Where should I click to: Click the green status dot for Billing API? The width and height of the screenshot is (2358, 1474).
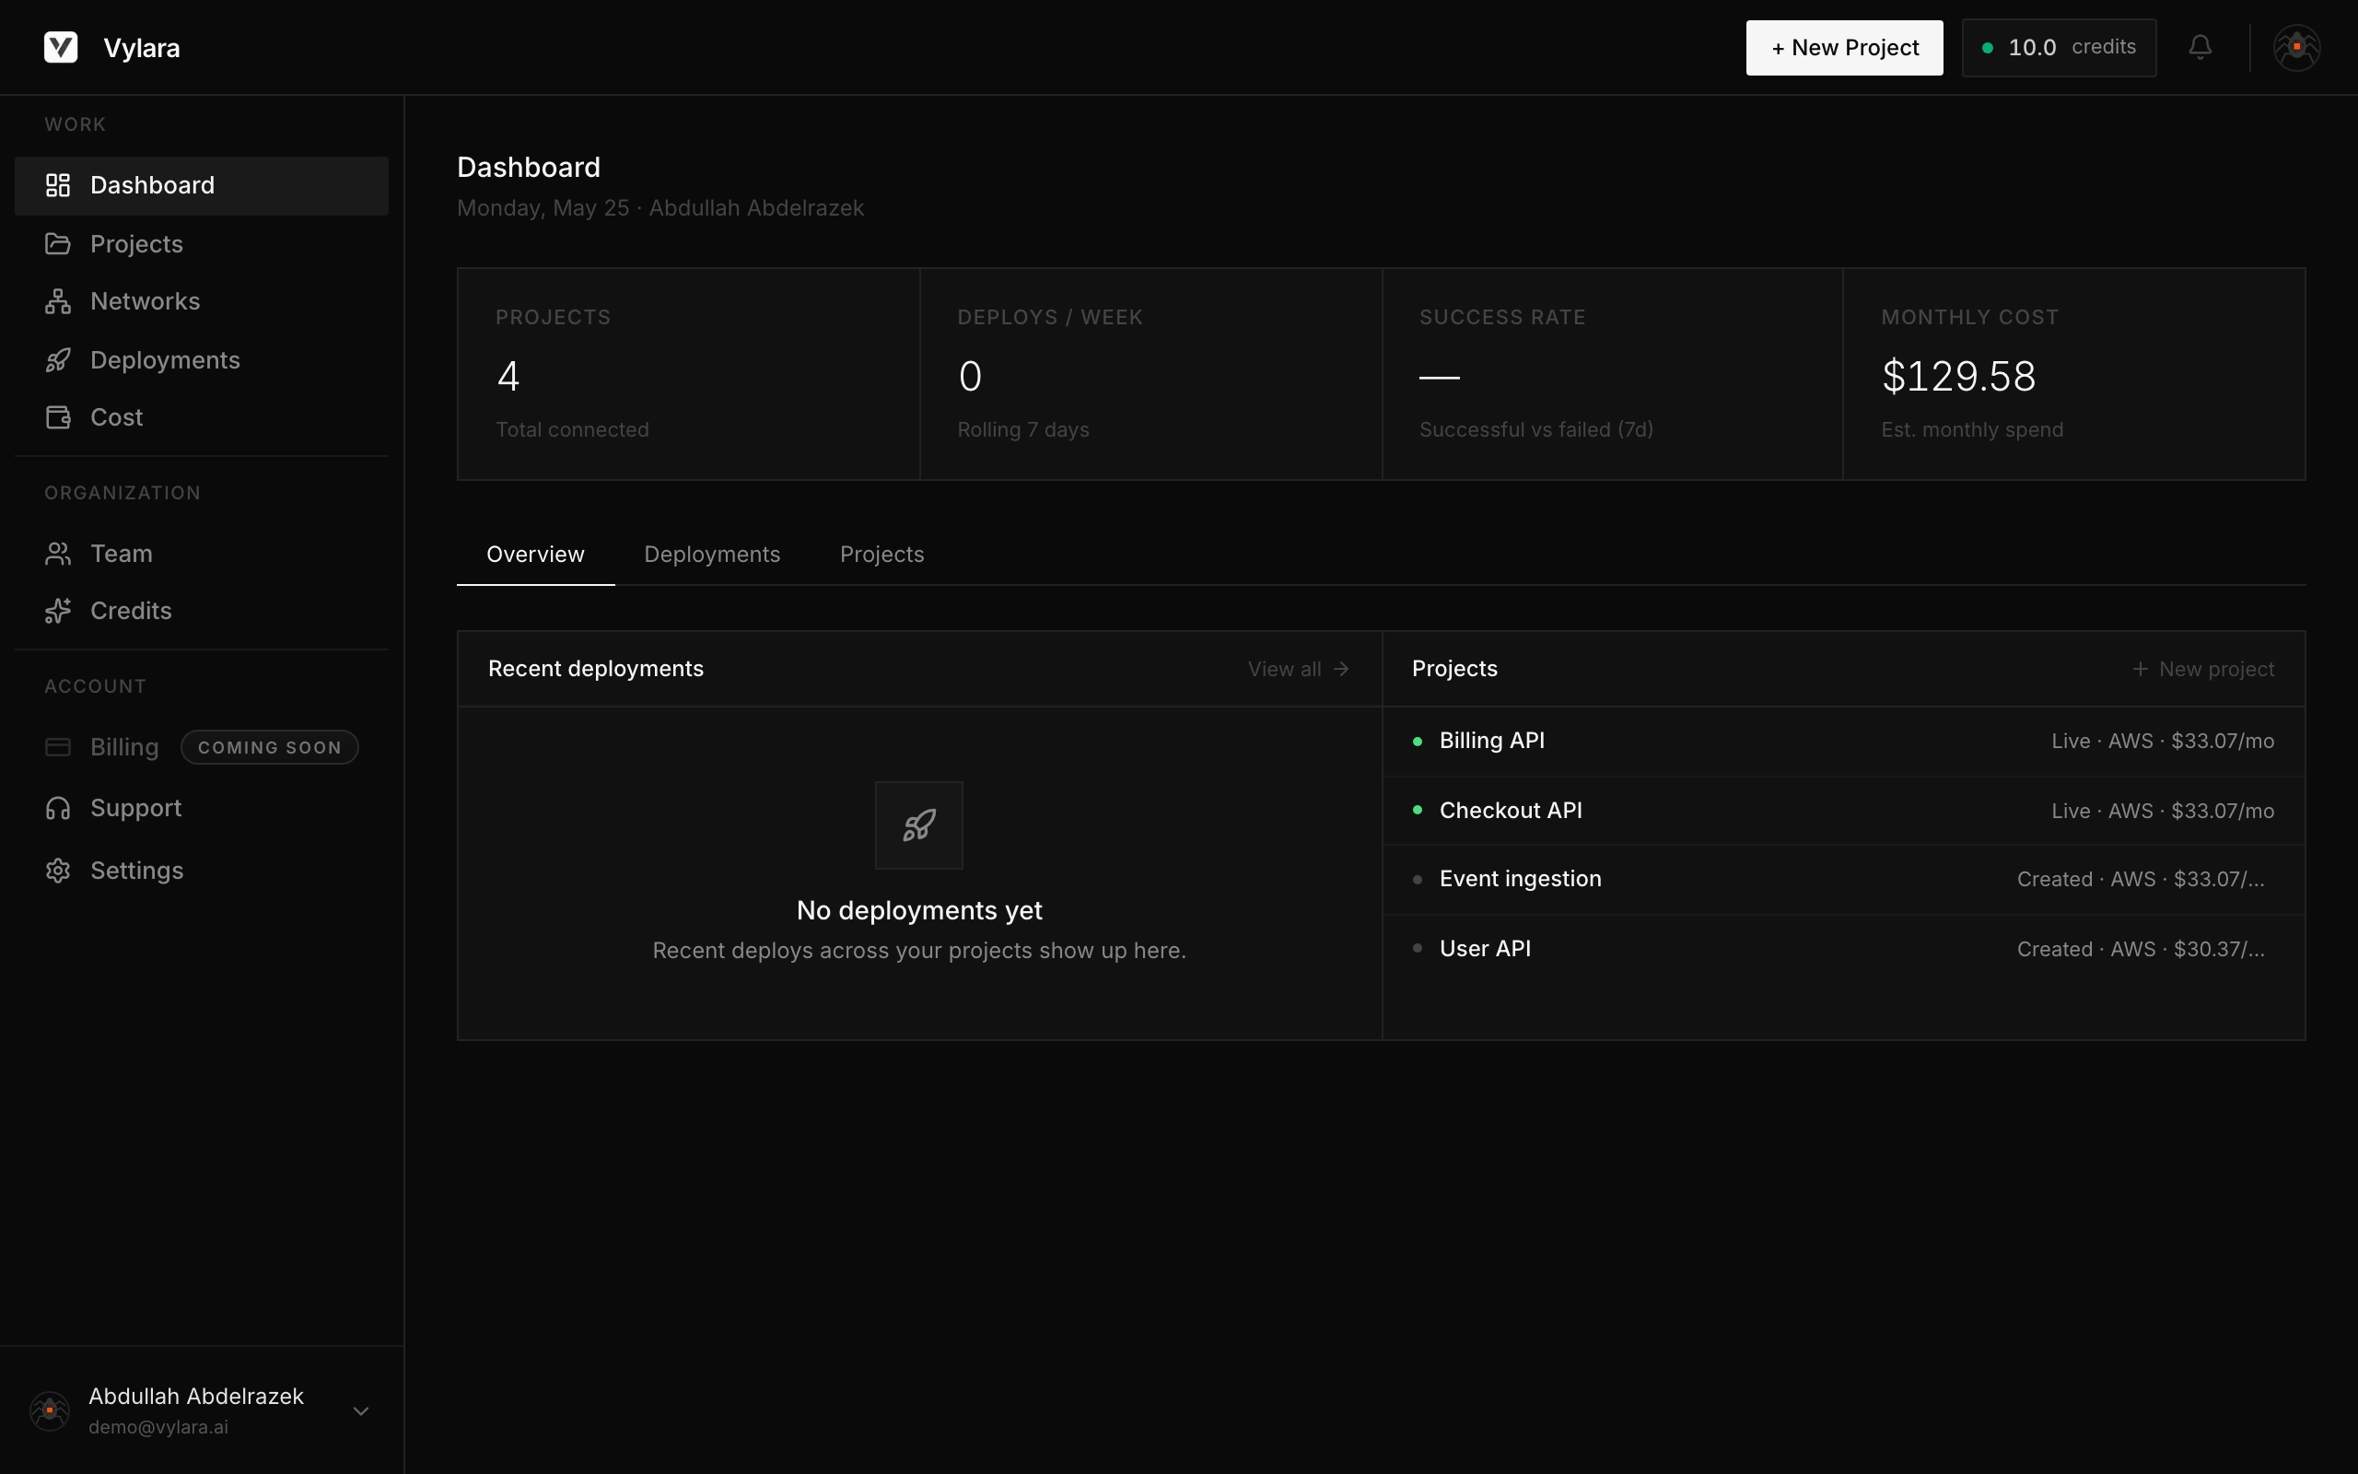tap(1417, 741)
